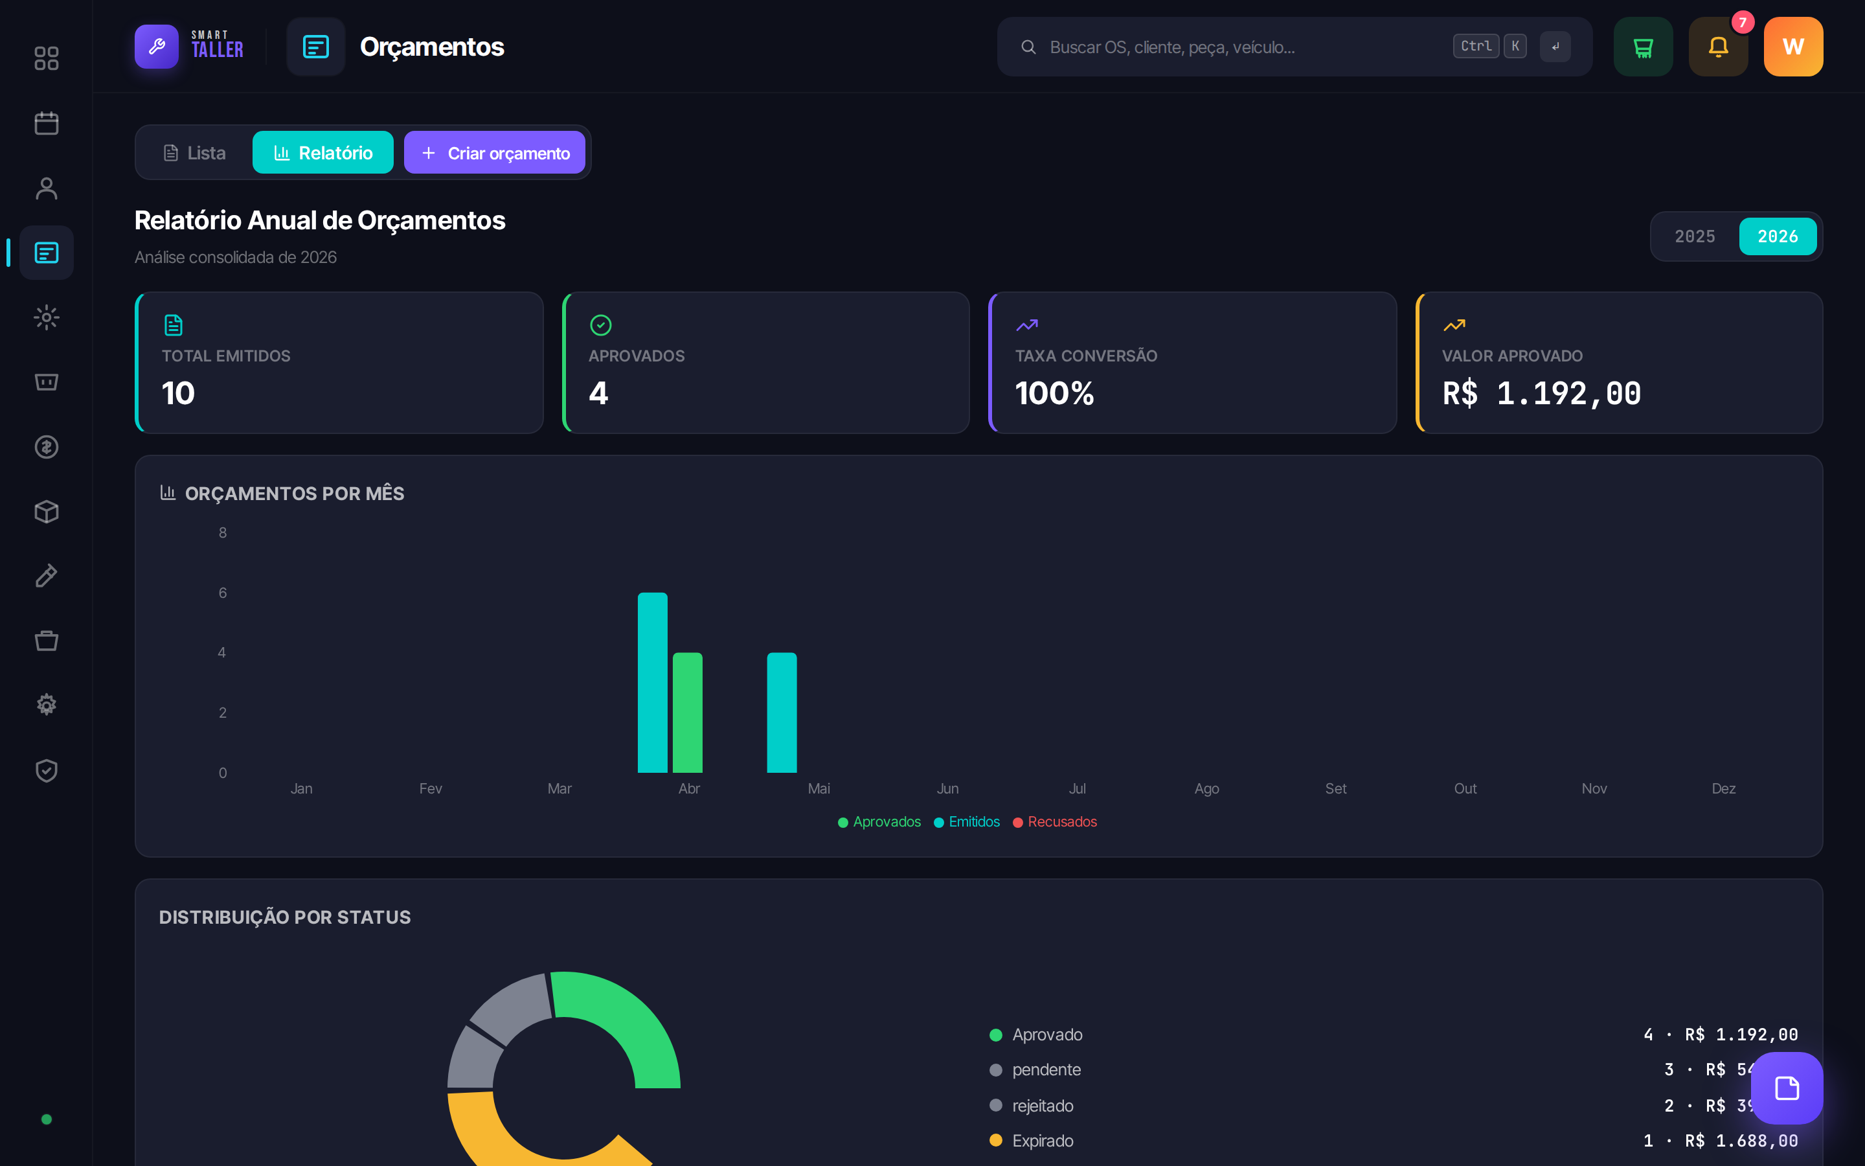This screenshot has height=1166, width=1865.
Task: Click the Expirado status legend row
Action: (1394, 1141)
